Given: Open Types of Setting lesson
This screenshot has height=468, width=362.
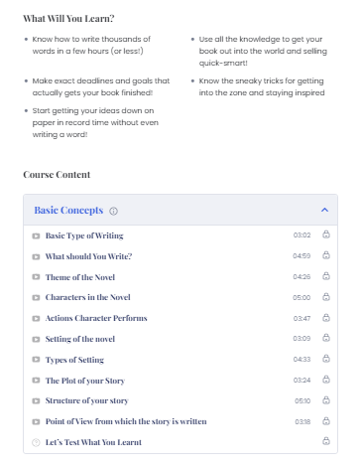Looking at the screenshot, I should (74, 360).
